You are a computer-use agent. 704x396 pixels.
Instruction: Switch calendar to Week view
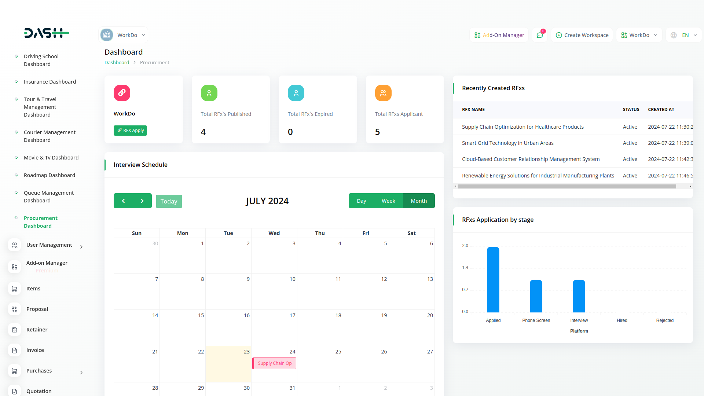pos(388,201)
